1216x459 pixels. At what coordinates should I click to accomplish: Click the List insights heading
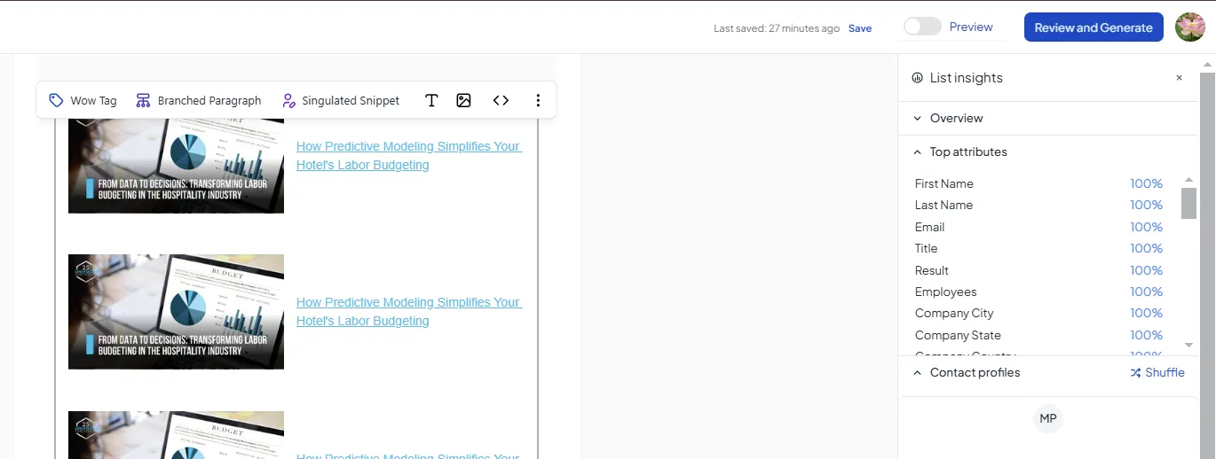coord(966,78)
